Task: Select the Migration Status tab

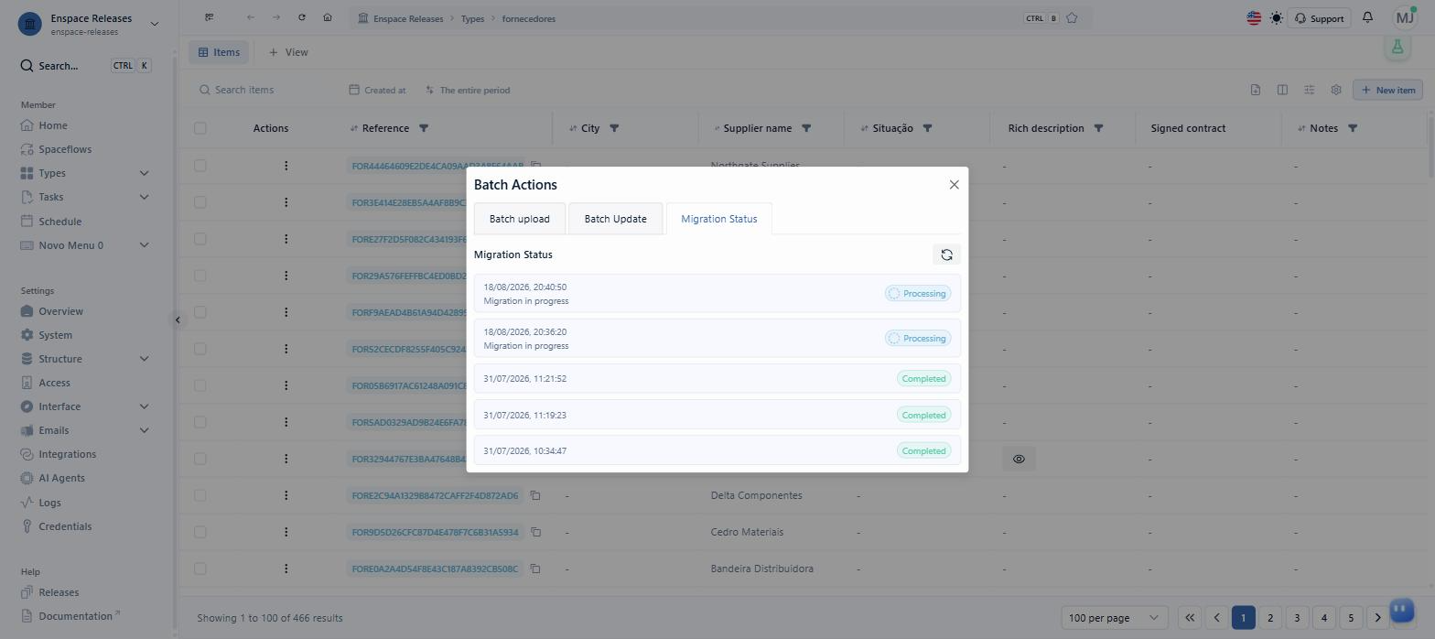Action: tap(718, 219)
